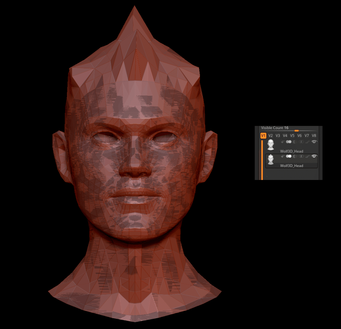Select the V4 visibility set

click(x=285, y=136)
